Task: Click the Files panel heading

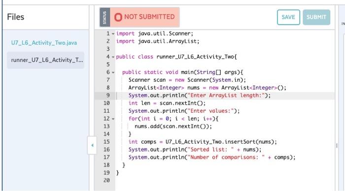Action: [16, 17]
